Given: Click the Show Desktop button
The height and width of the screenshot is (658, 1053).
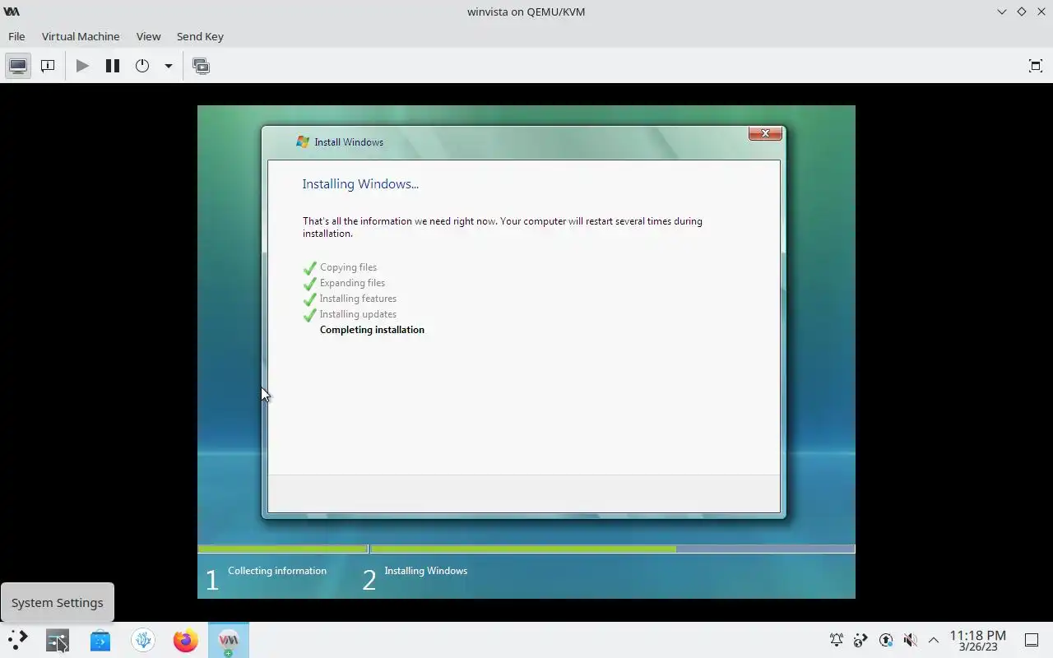Looking at the screenshot, I should 1031,640.
